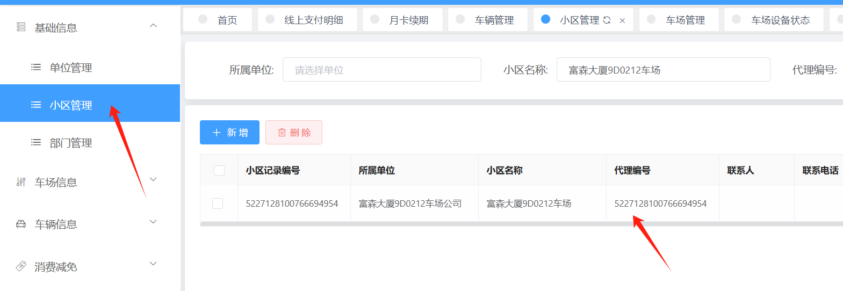
Task: Switch to the 月卡续期 tab
Action: 402,20
